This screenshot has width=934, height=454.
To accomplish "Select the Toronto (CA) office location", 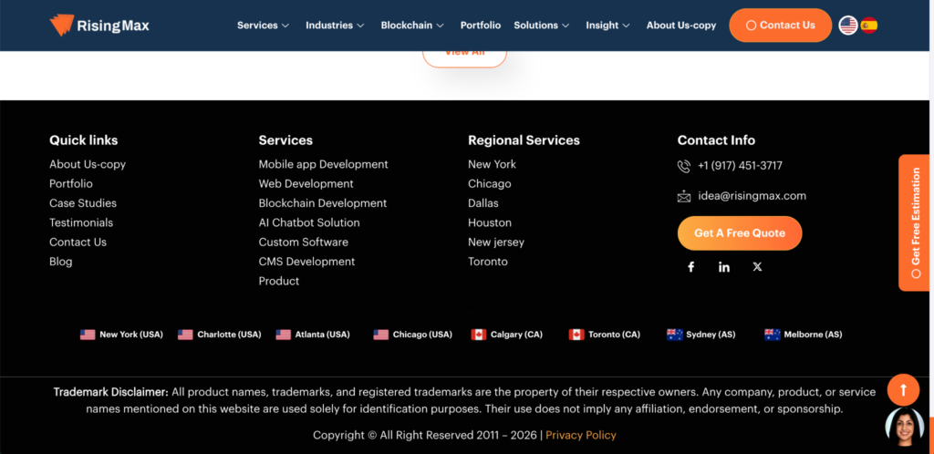I will (x=605, y=335).
